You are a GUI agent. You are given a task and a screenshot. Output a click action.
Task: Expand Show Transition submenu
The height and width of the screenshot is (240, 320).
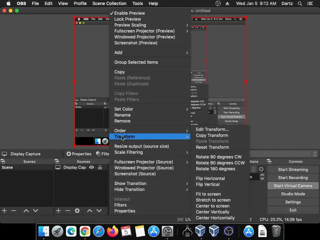point(150,183)
